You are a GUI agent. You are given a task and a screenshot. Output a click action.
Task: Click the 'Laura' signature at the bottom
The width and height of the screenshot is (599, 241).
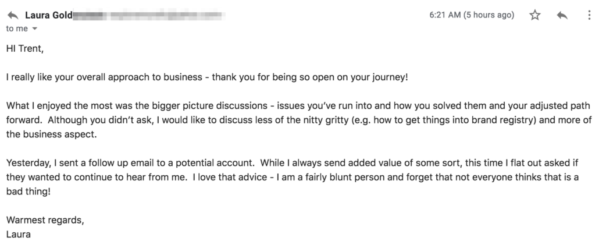[x=19, y=234]
